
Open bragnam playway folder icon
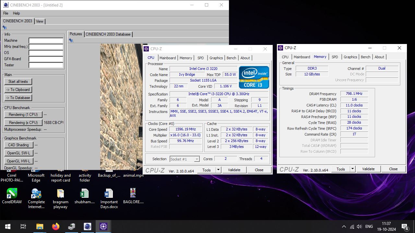coord(61,199)
